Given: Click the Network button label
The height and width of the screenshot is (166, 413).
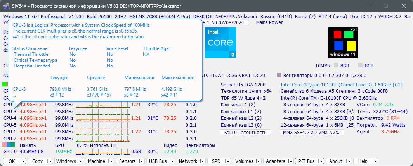Looking at the screenshot, I should click(188, 161).
